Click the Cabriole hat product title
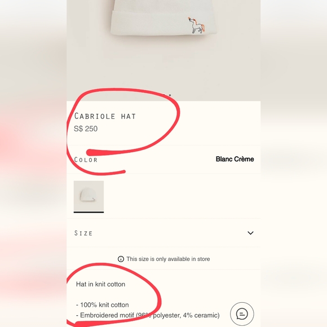The image size is (327, 327). pos(105,116)
